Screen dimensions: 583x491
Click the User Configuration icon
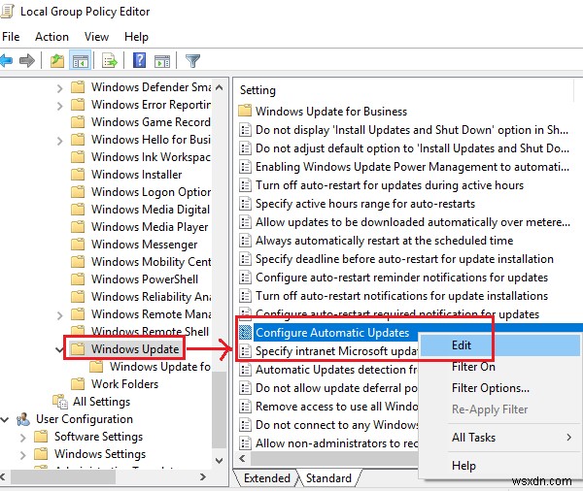coord(23,419)
